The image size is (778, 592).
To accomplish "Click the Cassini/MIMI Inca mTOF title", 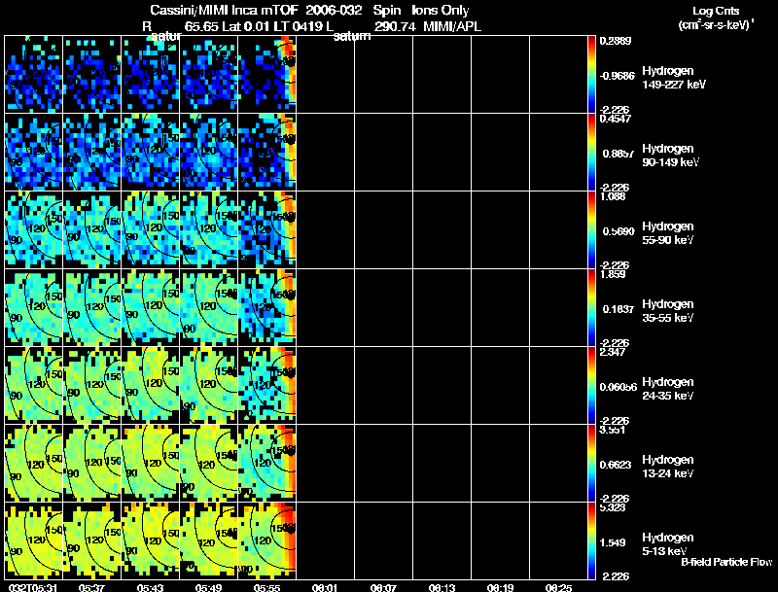I will click(224, 10).
